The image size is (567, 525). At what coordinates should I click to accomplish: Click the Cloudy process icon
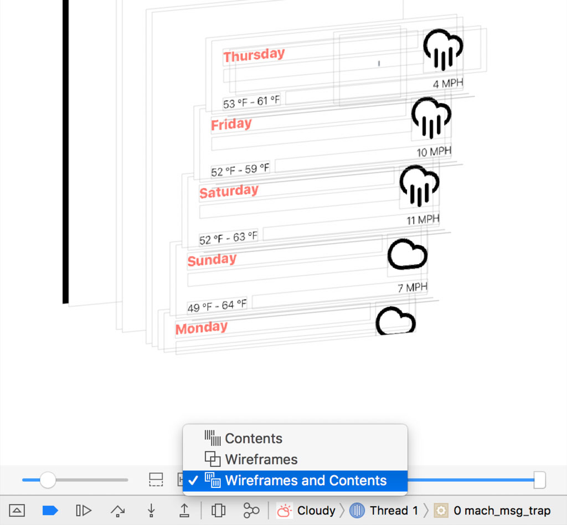click(284, 510)
